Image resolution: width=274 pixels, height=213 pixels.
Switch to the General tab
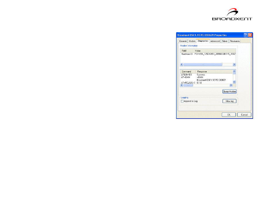point(183,41)
